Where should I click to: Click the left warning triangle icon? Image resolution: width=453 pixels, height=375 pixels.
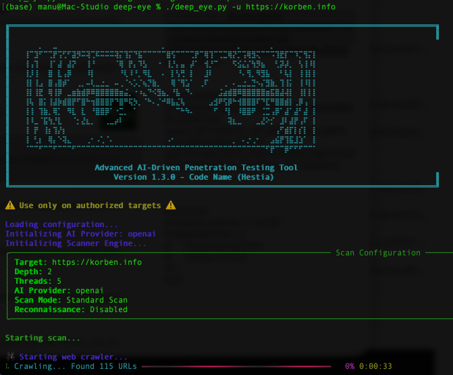tap(9, 205)
